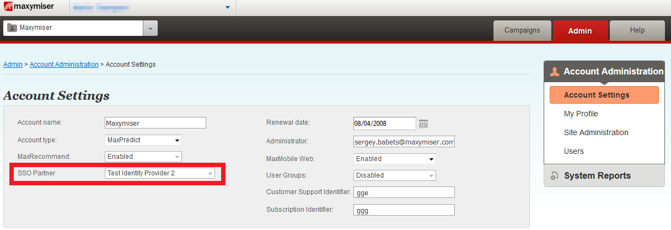Click the Customer Support Identifier label
The height and width of the screenshot is (230, 671).
(309, 192)
